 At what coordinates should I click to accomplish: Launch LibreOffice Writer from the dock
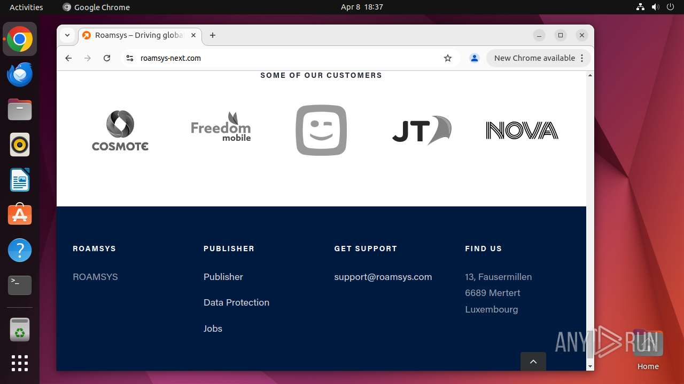coord(20,180)
